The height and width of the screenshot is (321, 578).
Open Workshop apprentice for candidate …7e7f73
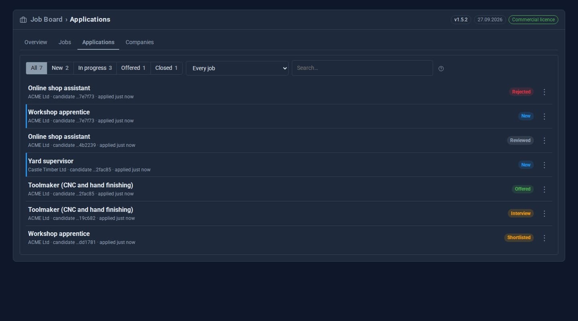[59, 112]
